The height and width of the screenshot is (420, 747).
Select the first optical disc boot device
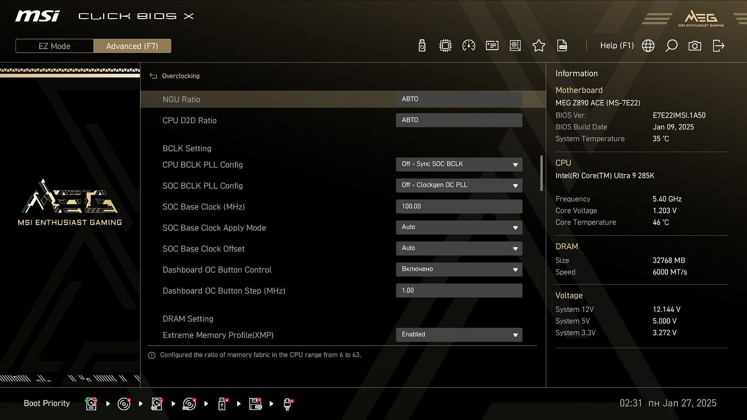click(x=124, y=404)
